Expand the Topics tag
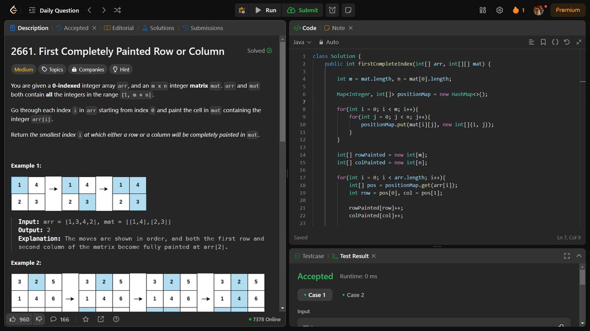Screen dimensions: 590x331 click(x=52, y=70)
